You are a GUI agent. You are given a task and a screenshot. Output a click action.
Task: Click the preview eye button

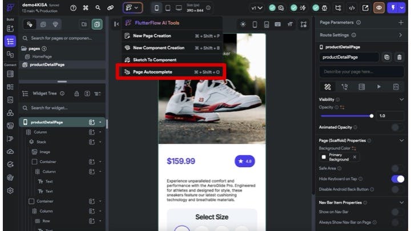(x=379, y=8)
